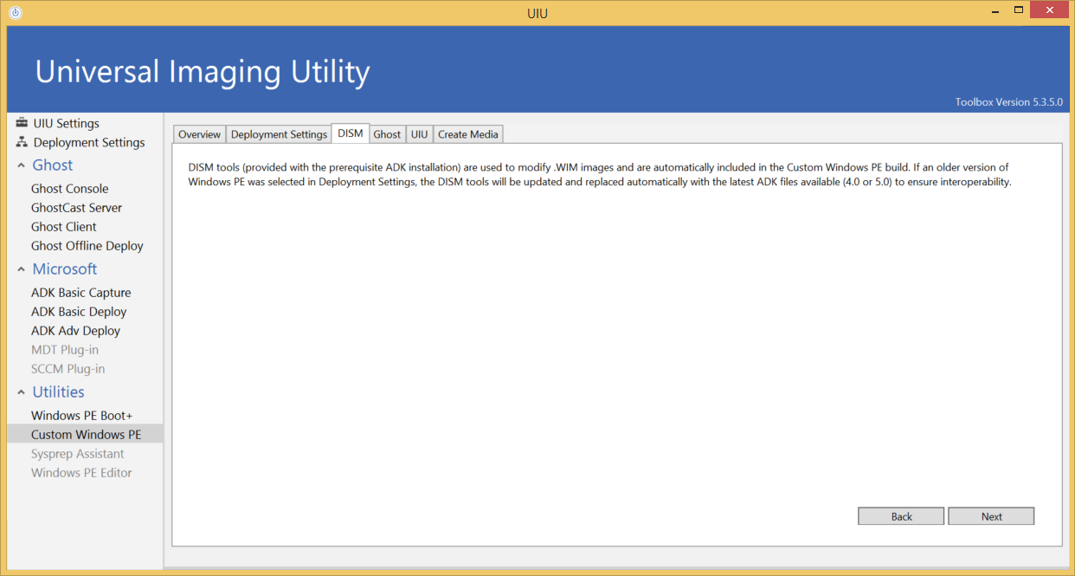Click the Deployment Settings hierarchy icon

[x=22, y=142]
